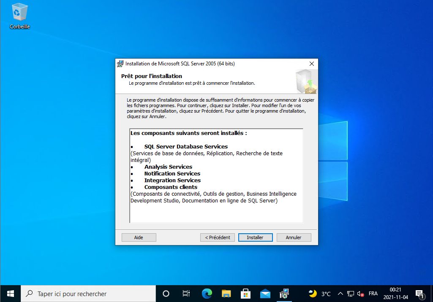433x302 pixels.
Task: Go back with the Précédent button
Action: tap(217, 237)
